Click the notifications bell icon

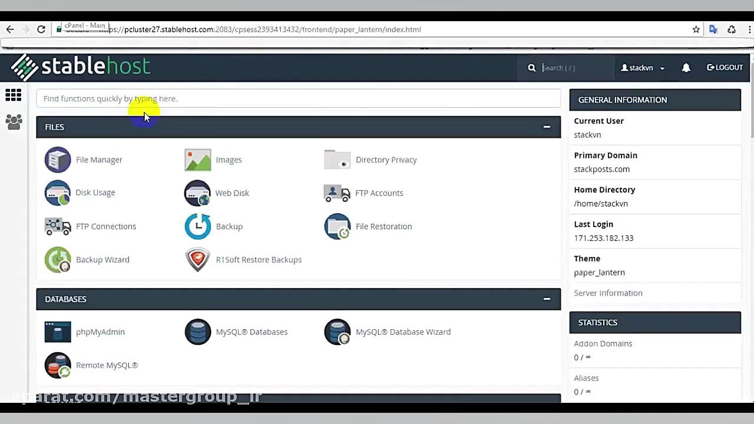click(686, 68)
